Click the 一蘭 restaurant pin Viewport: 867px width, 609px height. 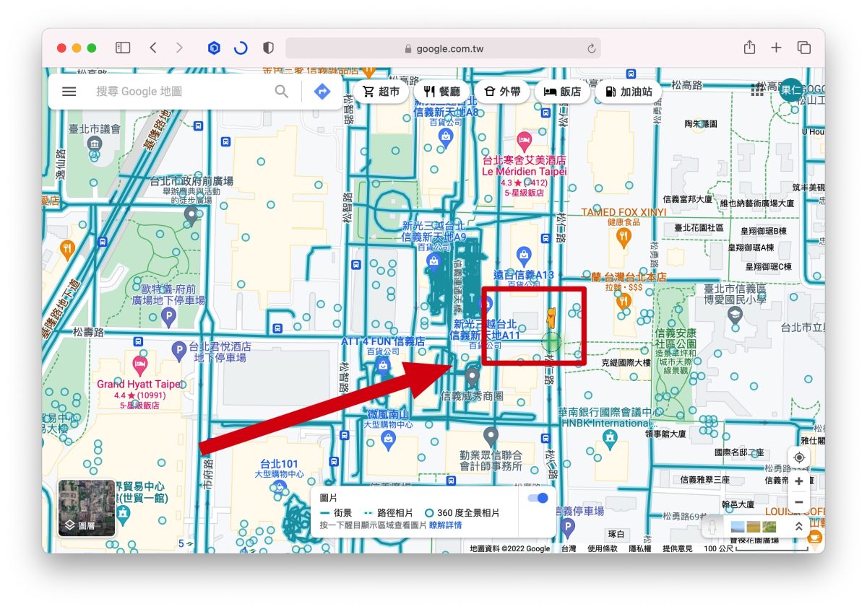tap(622, 302)
